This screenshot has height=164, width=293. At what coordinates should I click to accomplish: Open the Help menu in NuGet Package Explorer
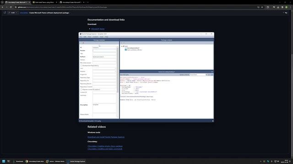pos(107,37)
